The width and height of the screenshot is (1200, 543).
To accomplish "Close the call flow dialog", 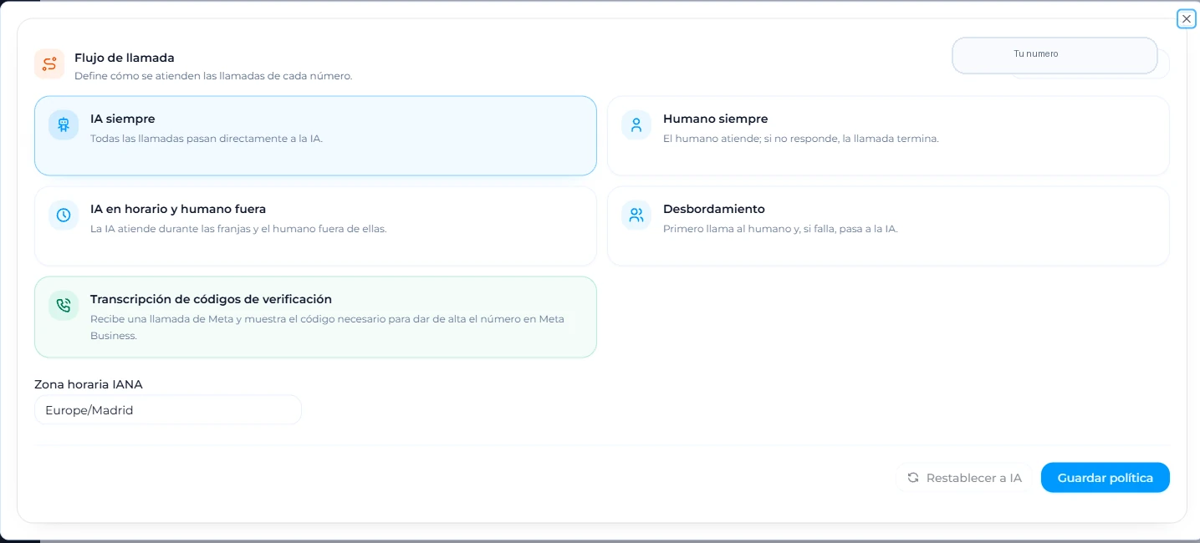I will point(1187,18).
